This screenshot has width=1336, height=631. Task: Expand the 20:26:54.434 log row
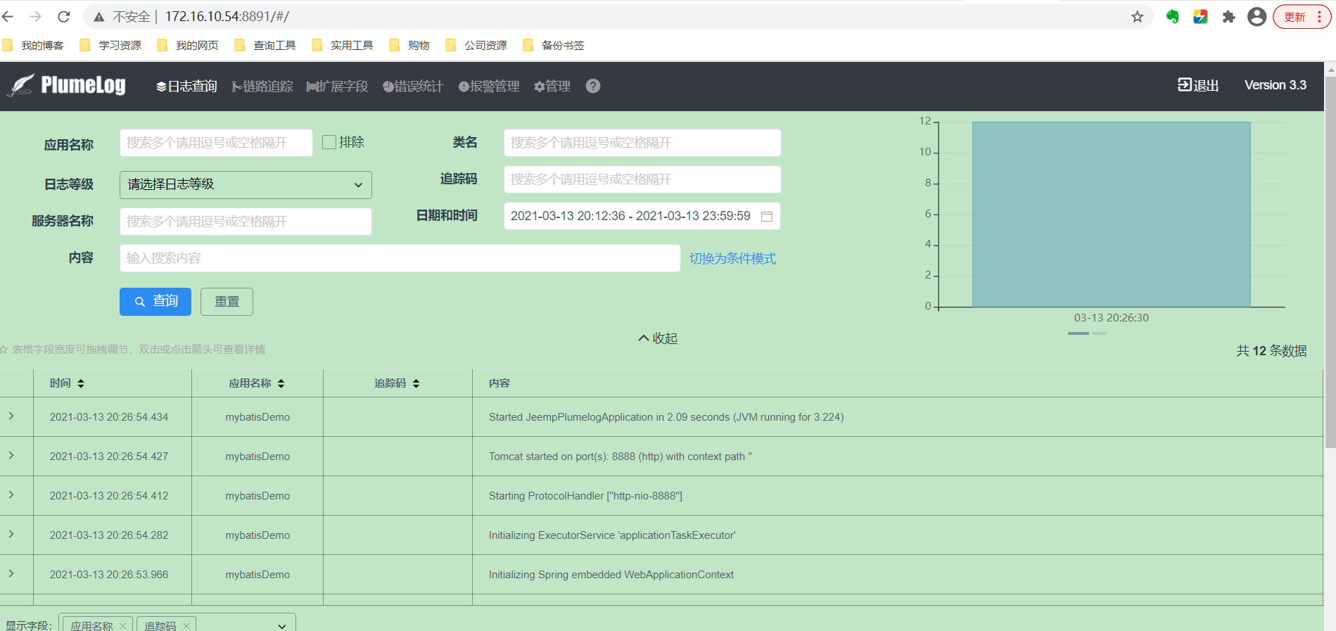(11, 416)
